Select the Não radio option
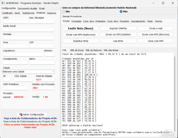 pyautogui.click(x=121, y=11)
